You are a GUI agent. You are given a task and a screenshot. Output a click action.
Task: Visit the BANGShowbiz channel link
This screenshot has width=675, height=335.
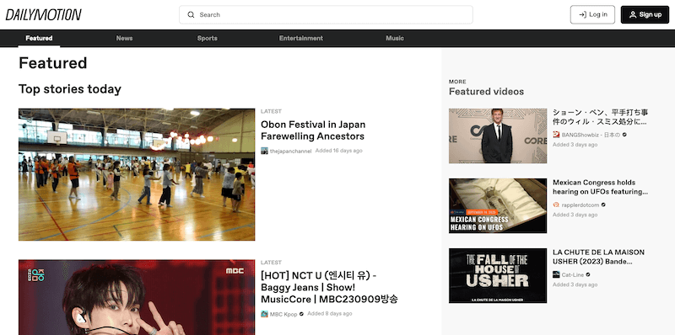pyautogui.click(x=591, y=135)
